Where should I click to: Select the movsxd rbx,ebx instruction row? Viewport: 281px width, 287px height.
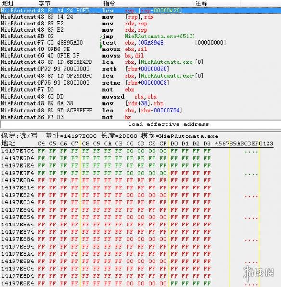tap(140, 97)
